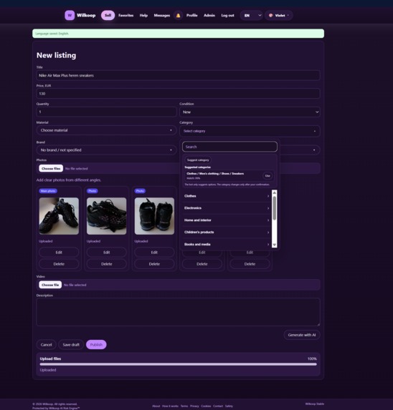Expand the Books and media category
Viewport: 393px width, 410px height.
pos(227,244)
